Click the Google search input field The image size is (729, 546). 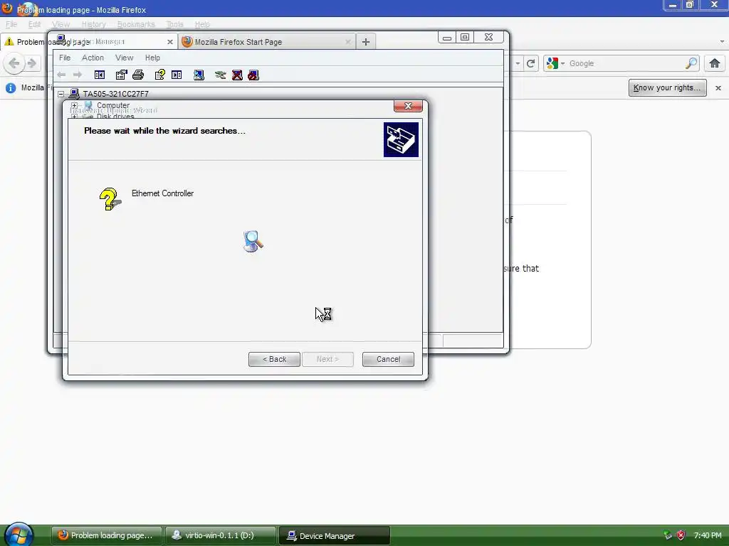tap(624, 63)
